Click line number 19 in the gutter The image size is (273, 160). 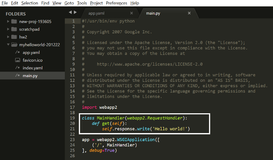tap(72, 118)
